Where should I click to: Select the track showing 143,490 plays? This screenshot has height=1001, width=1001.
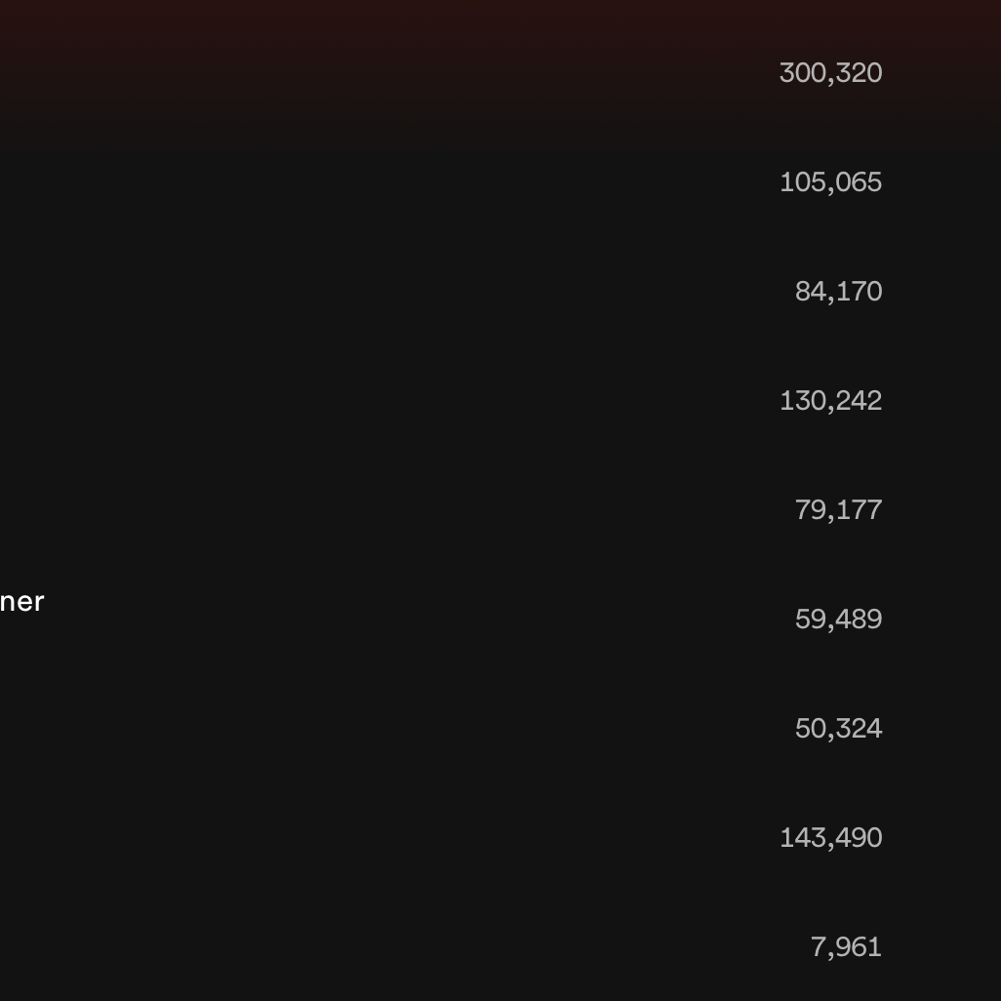[830, 838]
